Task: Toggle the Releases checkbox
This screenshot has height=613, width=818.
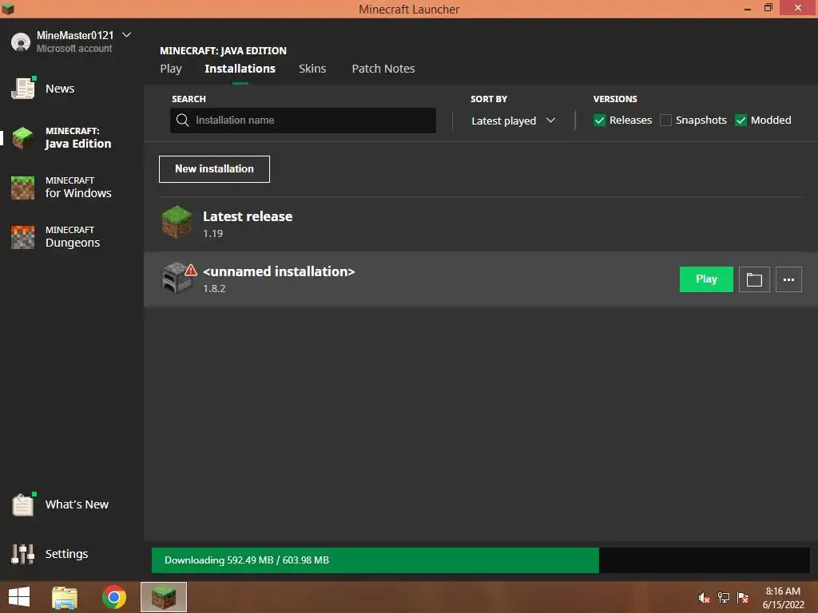Action: pos(599,121)
